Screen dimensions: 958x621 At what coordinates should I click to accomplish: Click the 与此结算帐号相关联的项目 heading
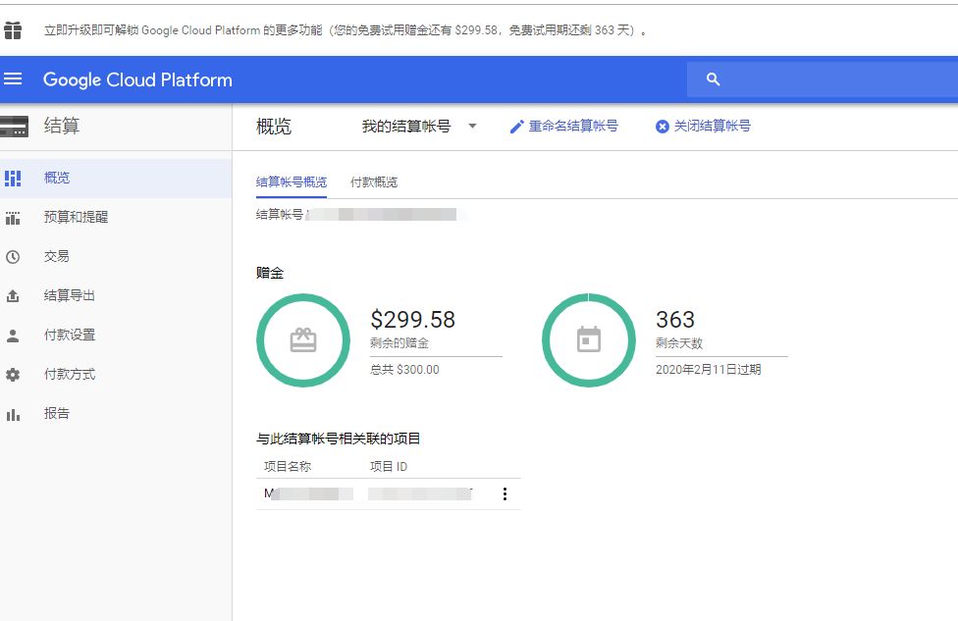[x=338, y=439]
